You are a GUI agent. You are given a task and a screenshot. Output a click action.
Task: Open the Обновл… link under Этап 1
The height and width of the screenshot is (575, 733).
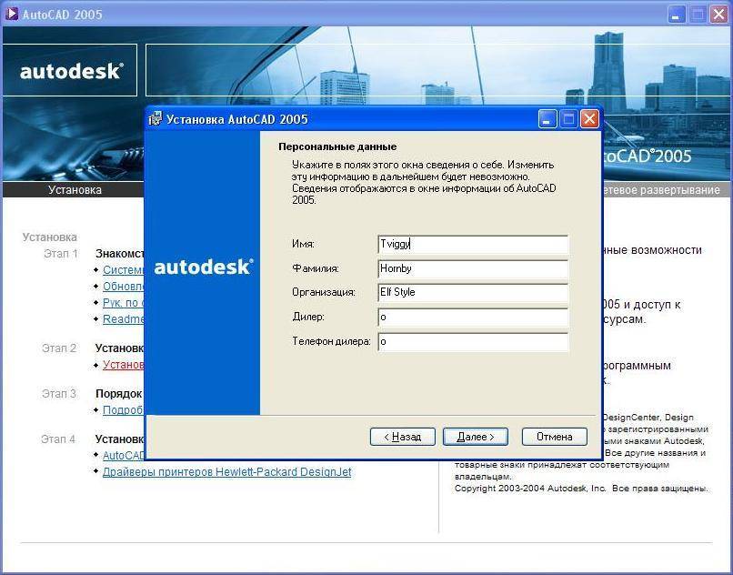tap(124, 287)
